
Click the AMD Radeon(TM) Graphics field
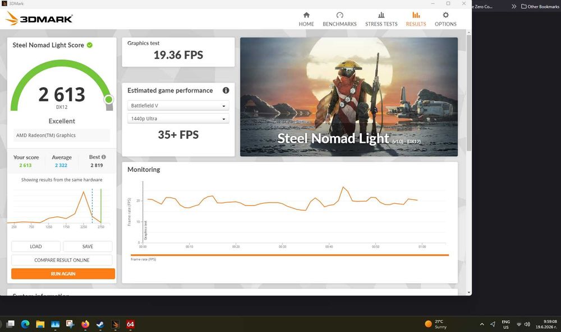62,135
